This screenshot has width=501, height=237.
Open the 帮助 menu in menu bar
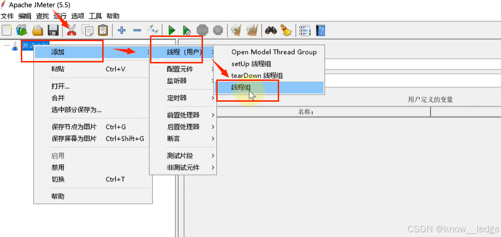(113, 16)
